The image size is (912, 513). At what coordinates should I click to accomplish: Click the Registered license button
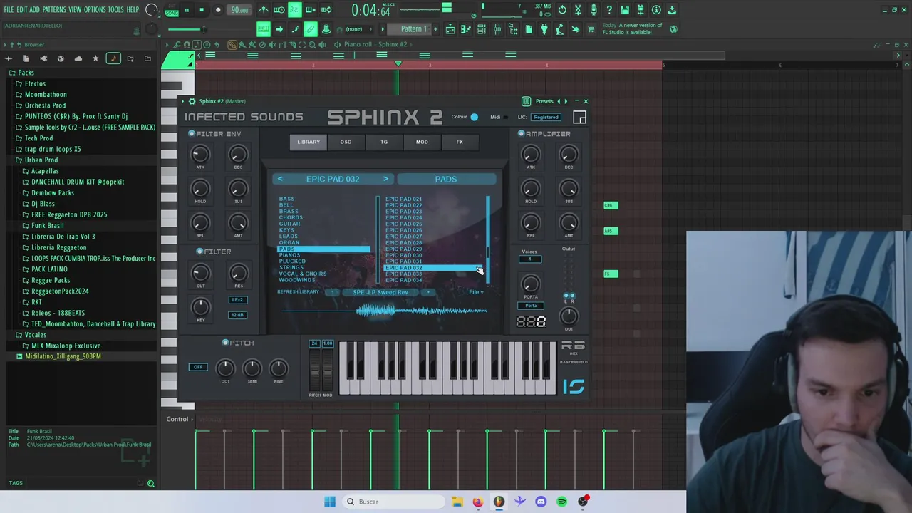click(x=546, y=117)
